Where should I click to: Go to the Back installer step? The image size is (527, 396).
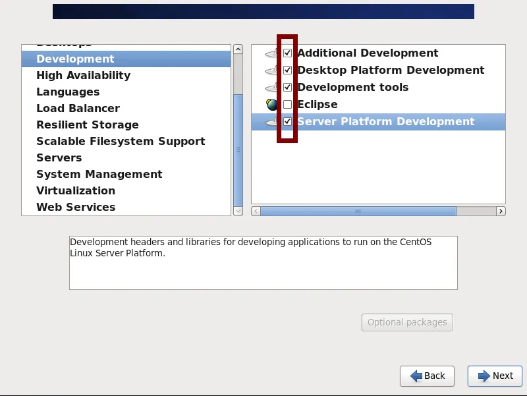[427, 376]
